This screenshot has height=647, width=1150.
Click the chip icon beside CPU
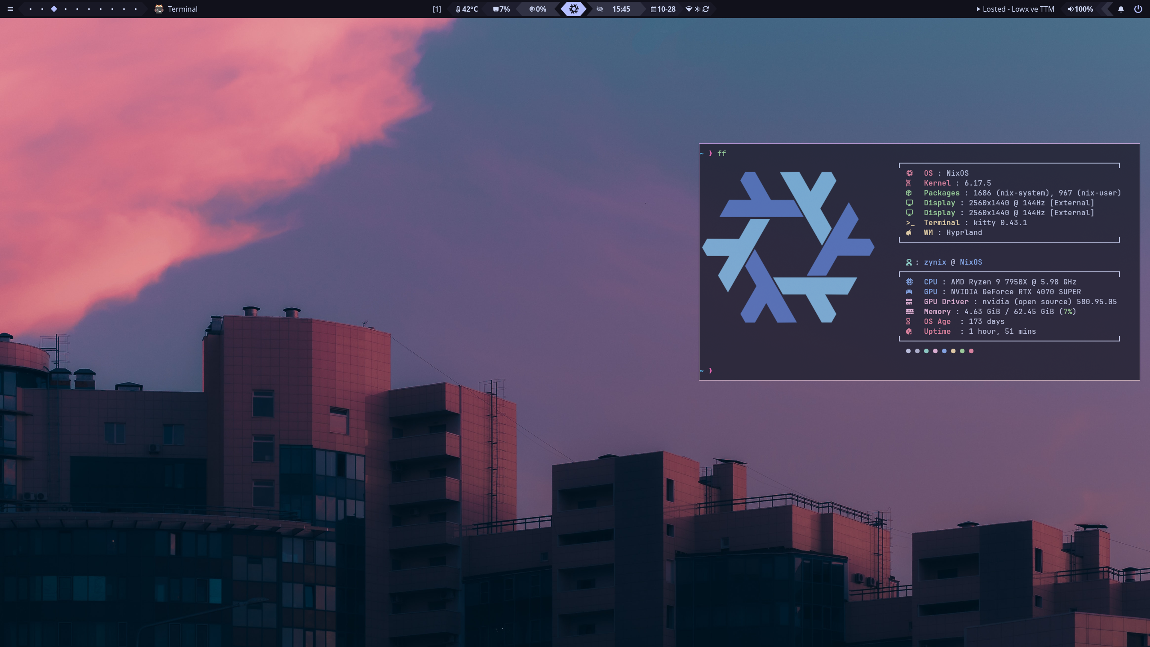(910, 282)
